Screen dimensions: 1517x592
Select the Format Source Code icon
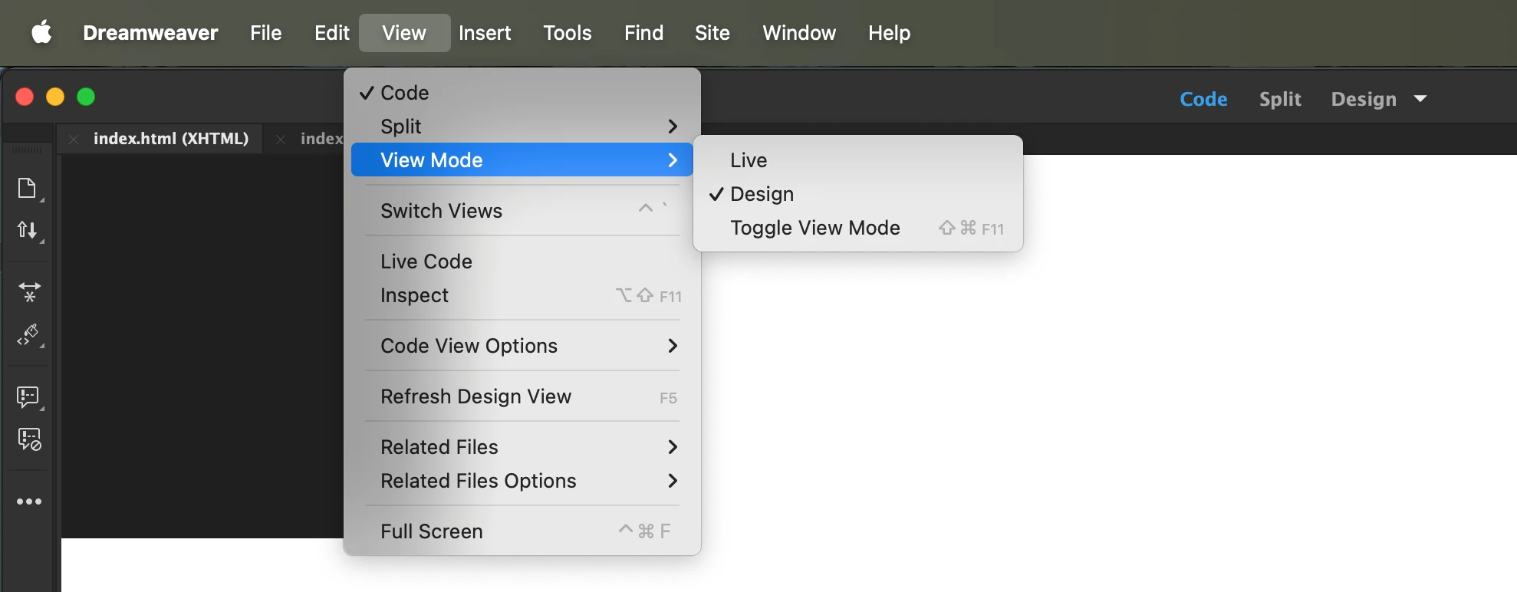click(28, 334)
